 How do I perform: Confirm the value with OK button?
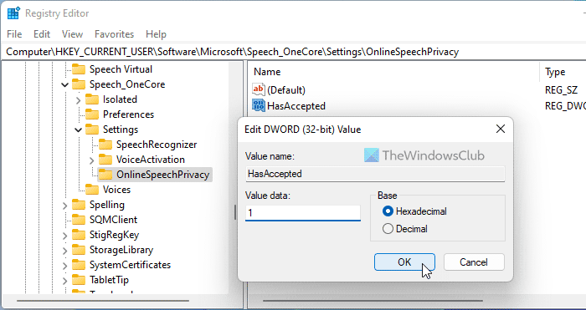[404, 262]
